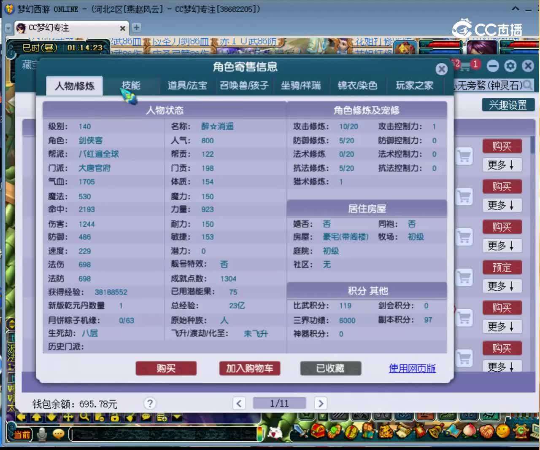Click the yellow padlock chat toolbar icon
Screen dimensions: 540x450
[115, 417]
